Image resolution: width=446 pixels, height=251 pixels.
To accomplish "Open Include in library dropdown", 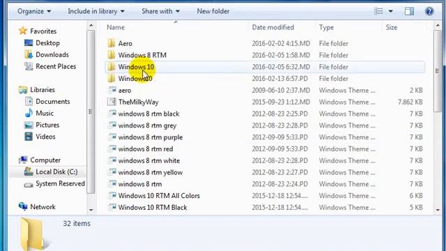I will tap(96, 11).
